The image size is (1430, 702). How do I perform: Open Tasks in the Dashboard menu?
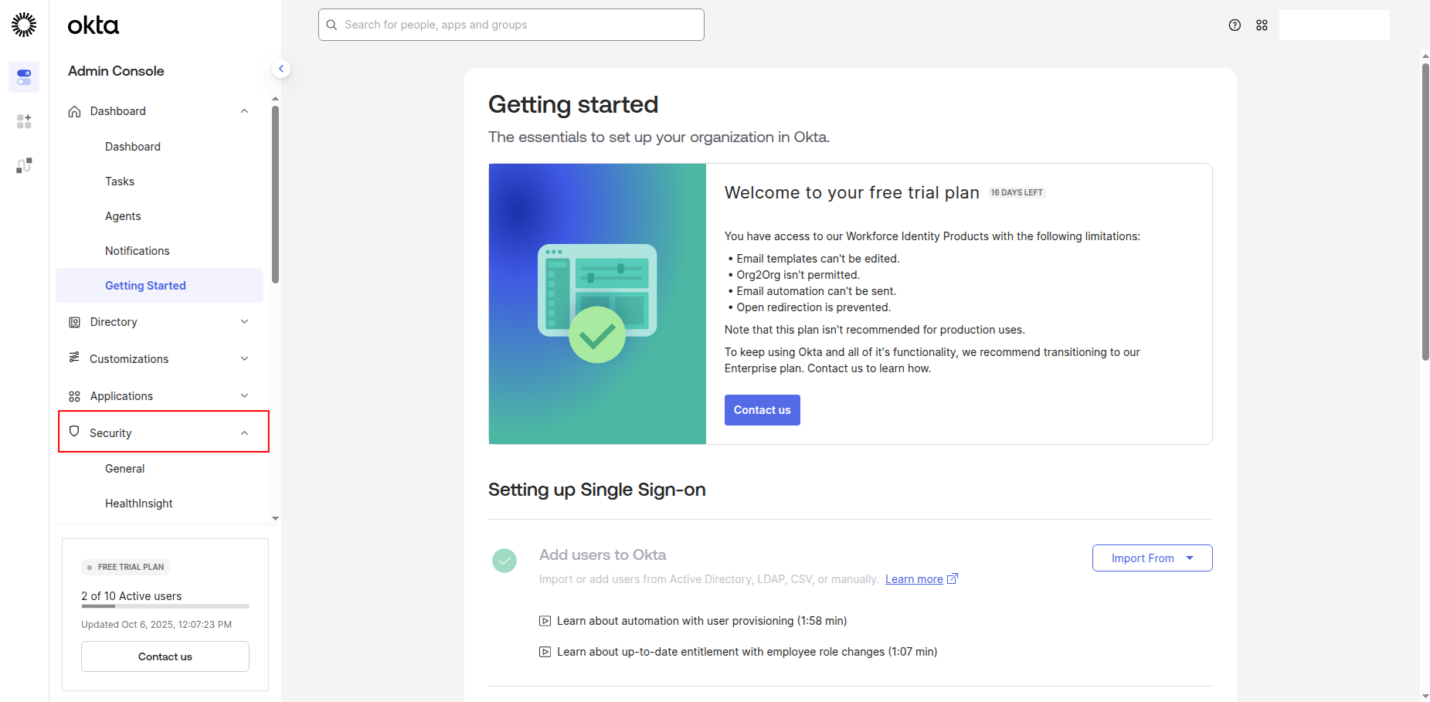pyautogui.click(x=120, y=181)
